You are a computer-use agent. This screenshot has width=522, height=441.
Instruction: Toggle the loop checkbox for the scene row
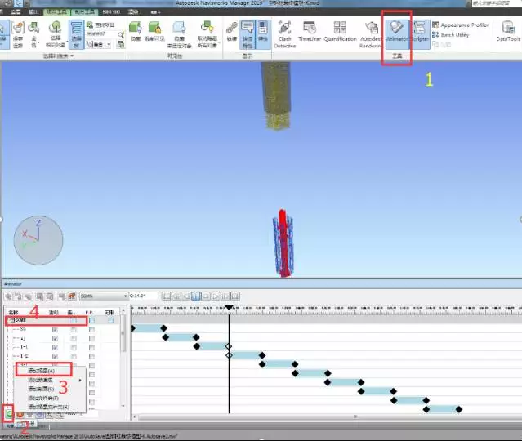point(74,321)
